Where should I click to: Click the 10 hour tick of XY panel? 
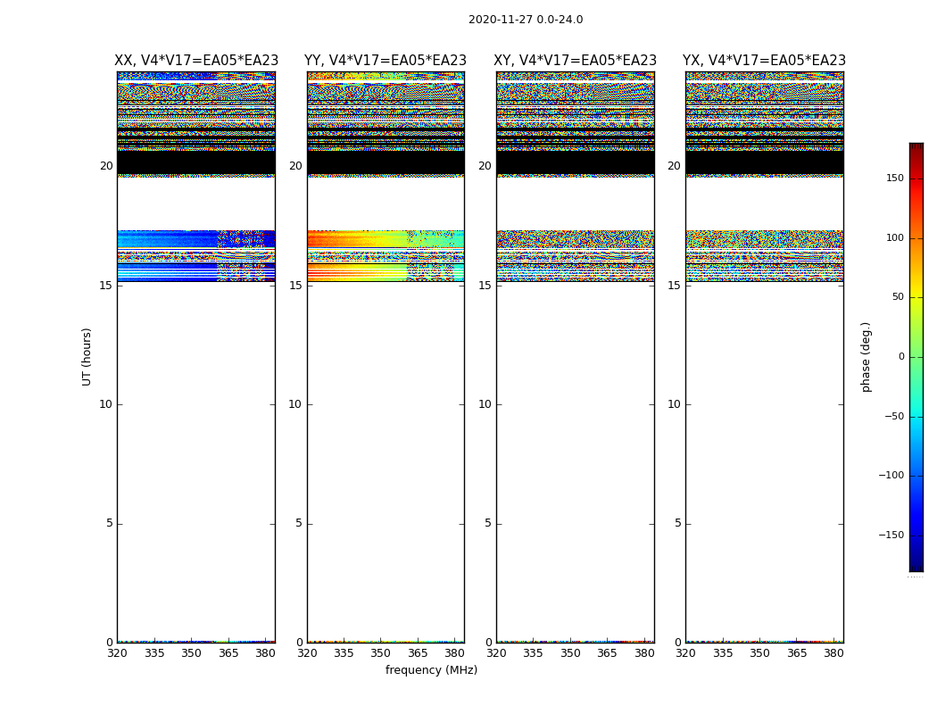(485, 404)
